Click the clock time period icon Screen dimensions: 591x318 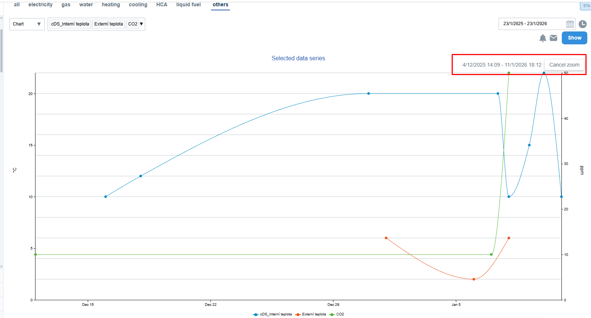click(x=582, y=24)
